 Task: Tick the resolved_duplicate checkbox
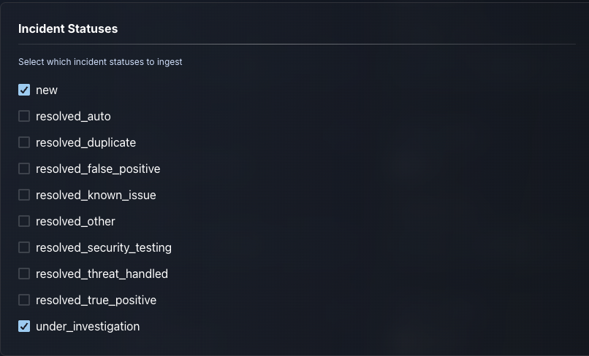pos(24,142)
